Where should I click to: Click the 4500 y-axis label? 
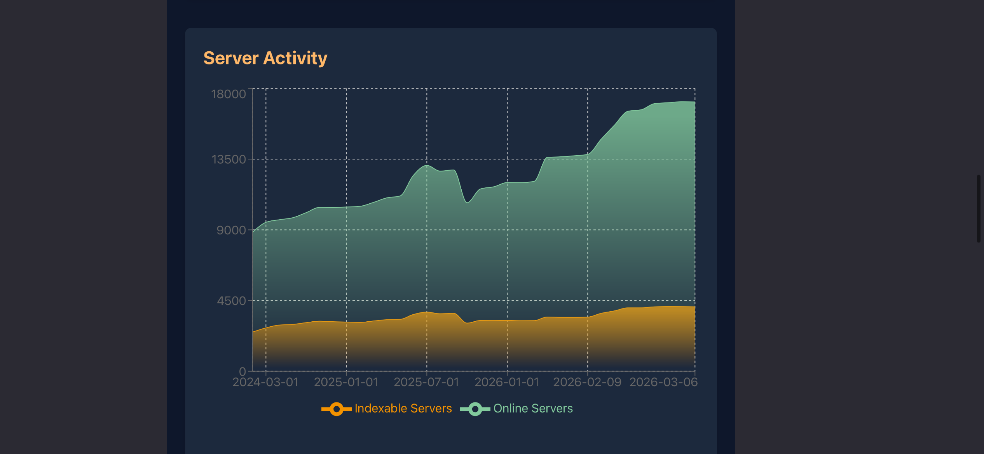[231, 301]
